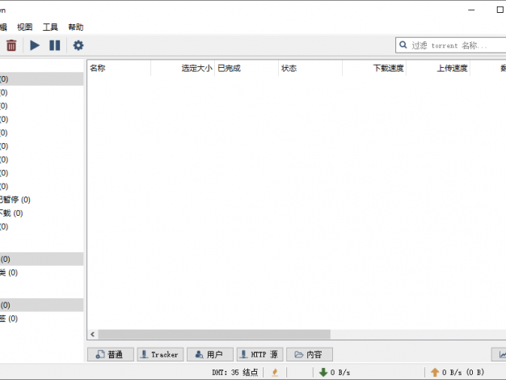Click the DHT: 35 结点 status text

click(x=235, y=372)
